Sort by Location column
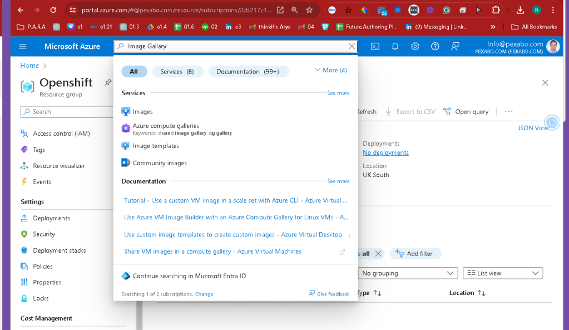The height and width of the screenshot is (330, 569). tap(467, 293)
